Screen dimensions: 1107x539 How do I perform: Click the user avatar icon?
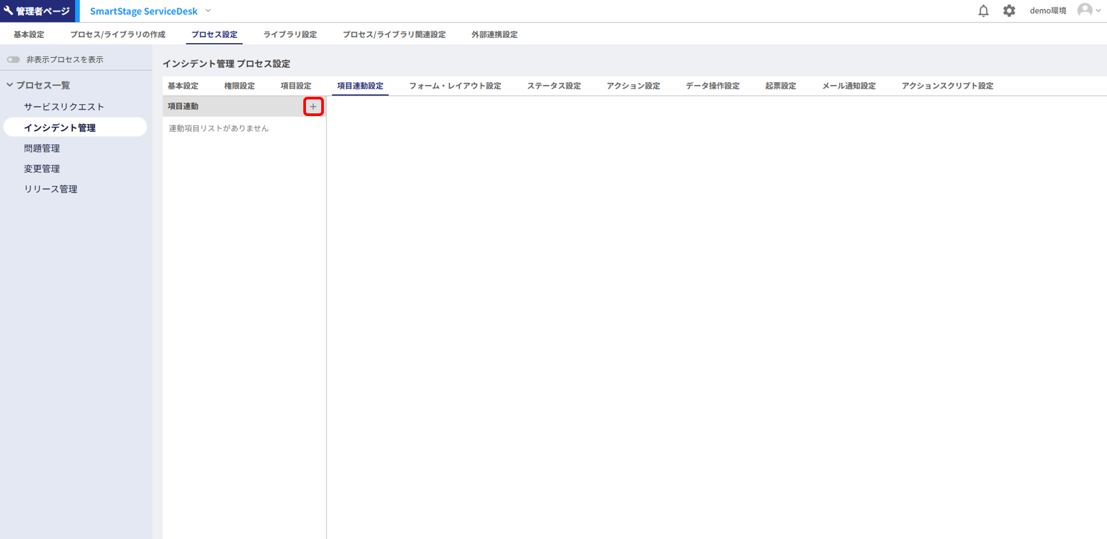[1084, 10]
